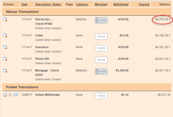This screenshot has height=117, width=173.
Task: Sort by Withdrawal column header
Action: tap(121, 4)
